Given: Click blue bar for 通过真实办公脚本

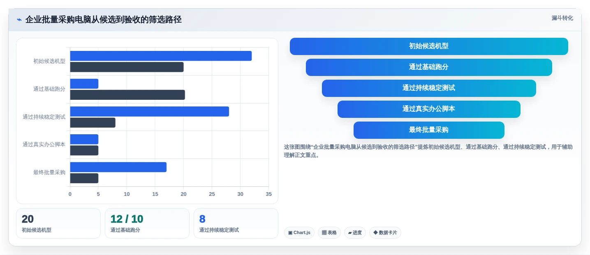Looking at the screenshot, I should pyautogui.click(x=84, y=139).
